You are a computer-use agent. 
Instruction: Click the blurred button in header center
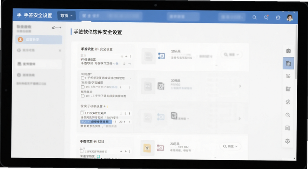183,17
